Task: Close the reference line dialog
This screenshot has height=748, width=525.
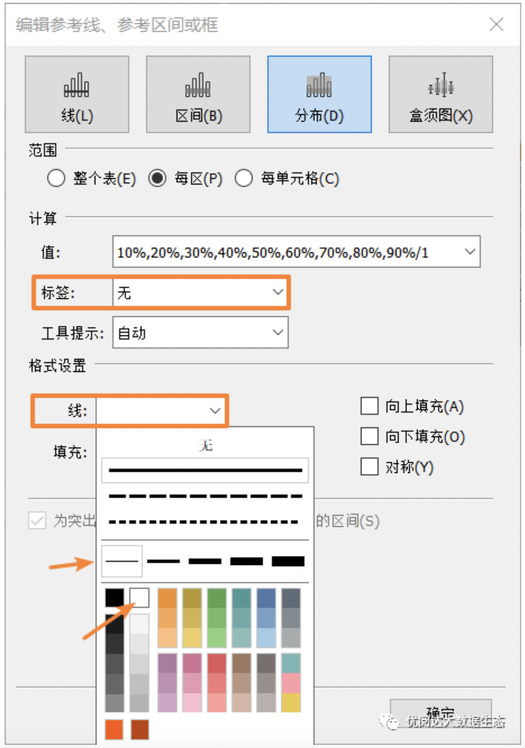Action: pos(496,24)
